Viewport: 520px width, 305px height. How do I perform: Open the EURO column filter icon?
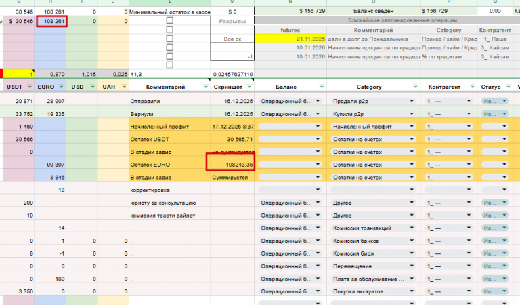click(x=61, y=87)
